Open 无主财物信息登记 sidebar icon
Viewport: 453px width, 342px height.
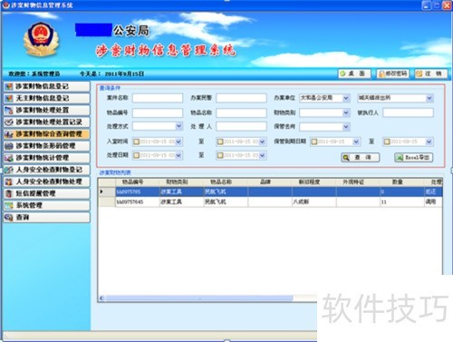click(9, 98)
